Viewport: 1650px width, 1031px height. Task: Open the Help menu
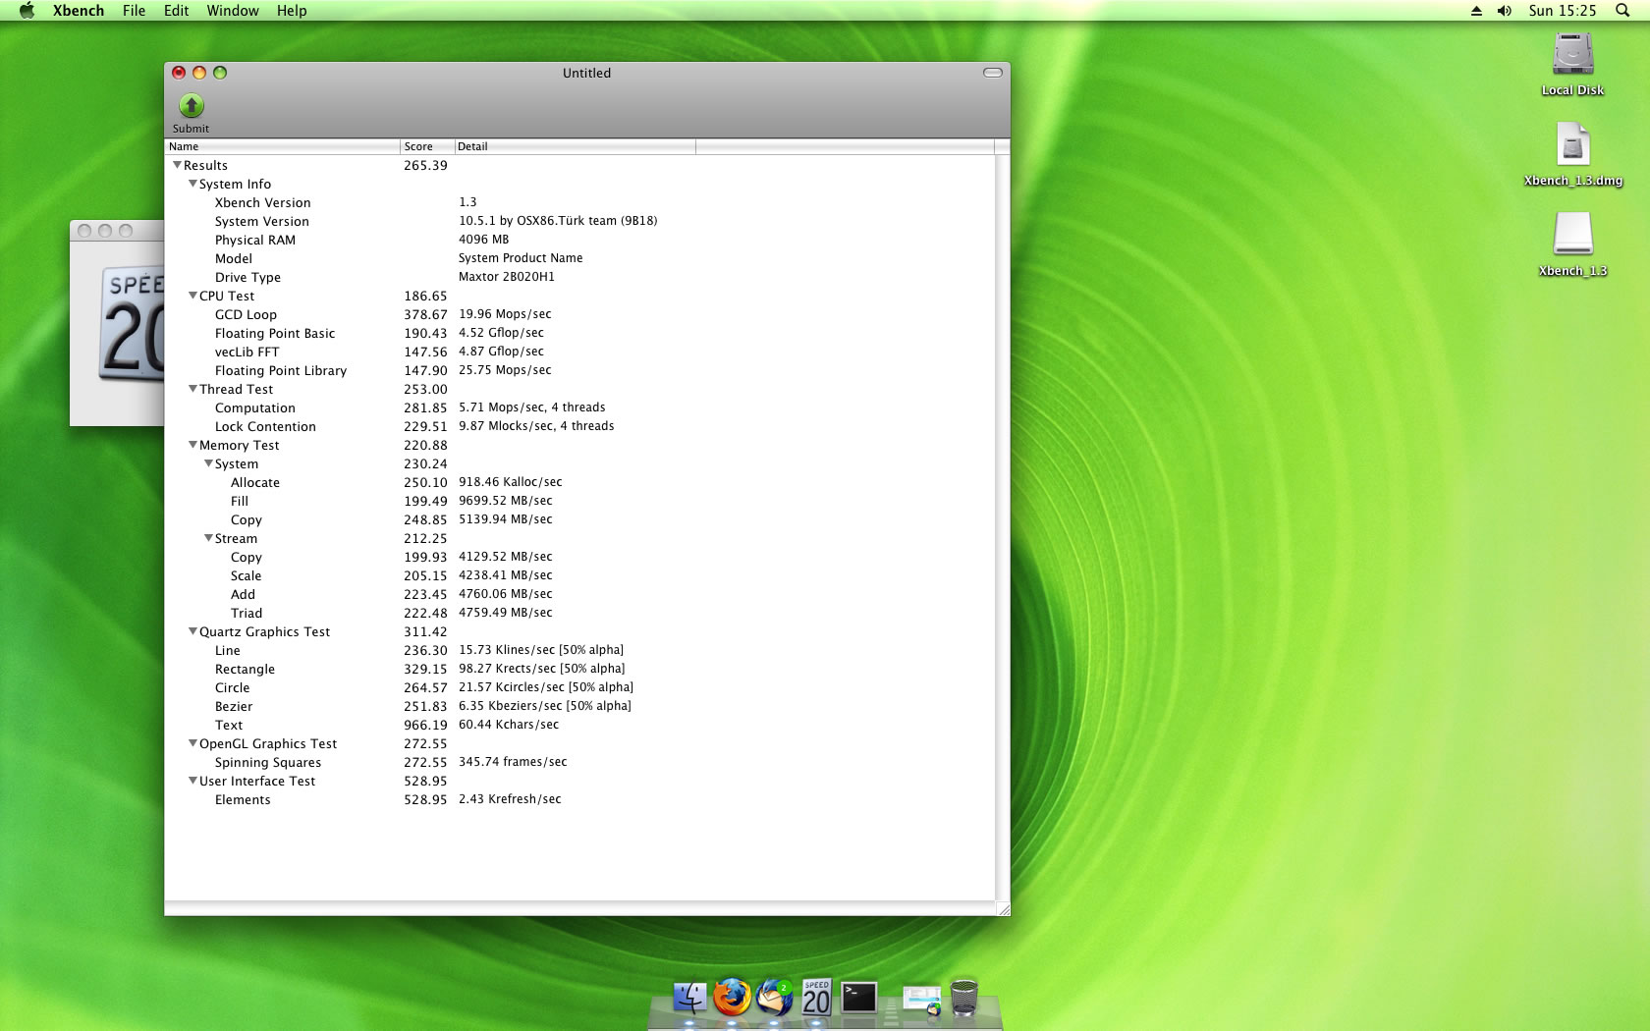click(292, 11)
